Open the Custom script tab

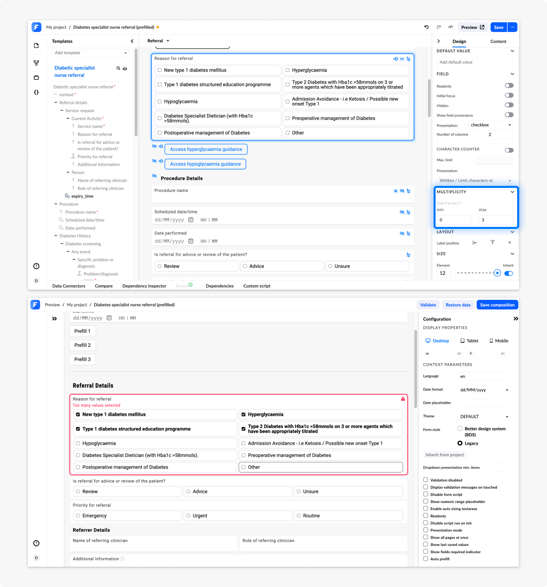tap(257, 286)
